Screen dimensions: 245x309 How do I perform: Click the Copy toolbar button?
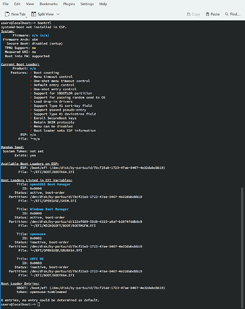pos(193,14)
